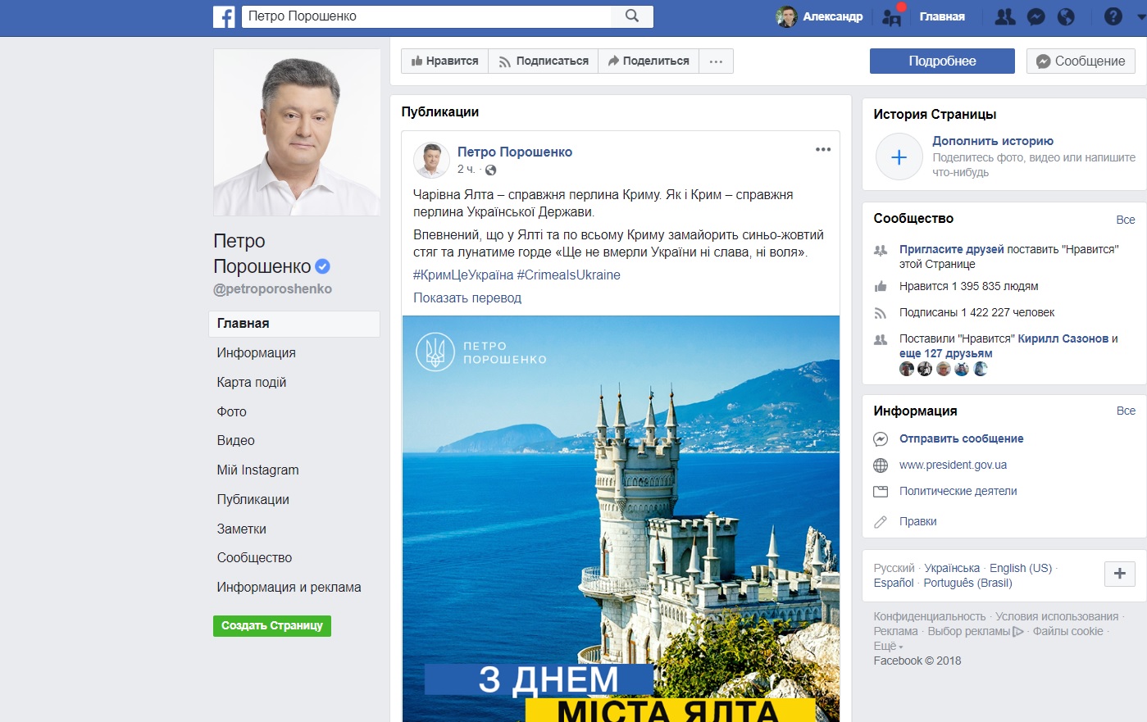Image resolution: width=1147 pixels, height=722 pixels.
Task: Click Александр profile avatar in top bar
Action: (x=786, y=16)
